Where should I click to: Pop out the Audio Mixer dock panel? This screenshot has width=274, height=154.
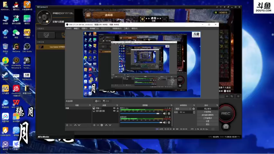pyautogui.click(x=172, y=105)
